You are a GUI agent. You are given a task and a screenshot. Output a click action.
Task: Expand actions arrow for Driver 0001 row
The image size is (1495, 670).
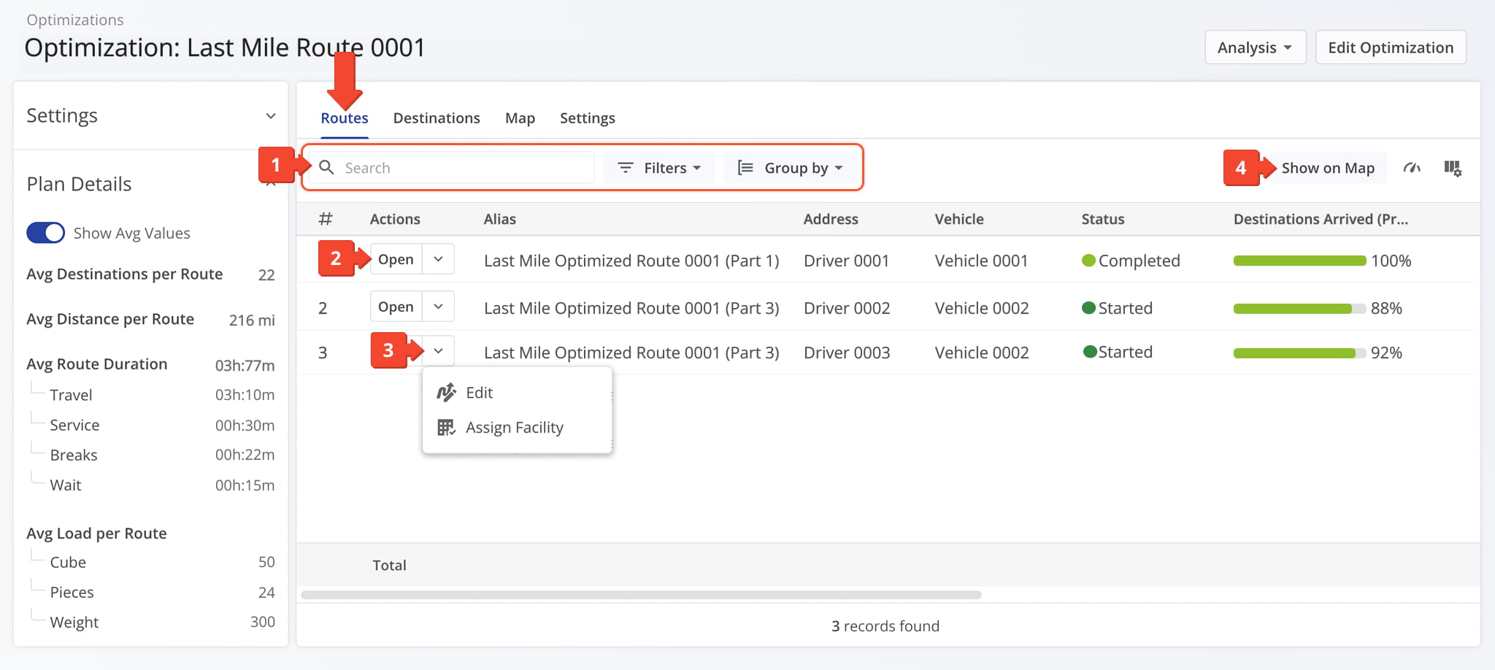pyautogui.click(x=438, y=259)
